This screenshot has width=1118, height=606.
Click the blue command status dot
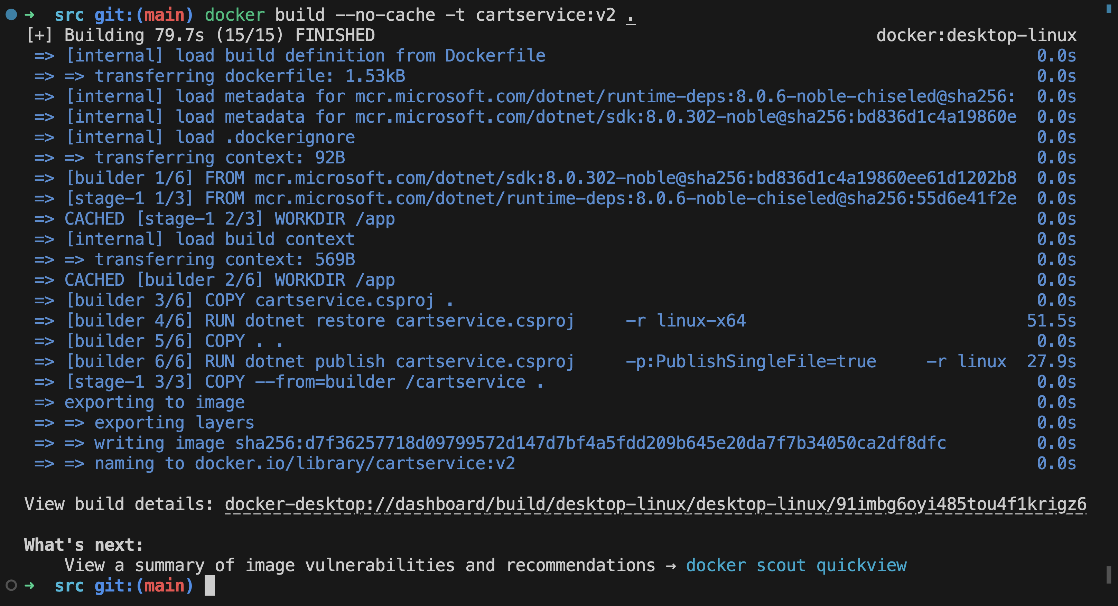pos(11,14)
